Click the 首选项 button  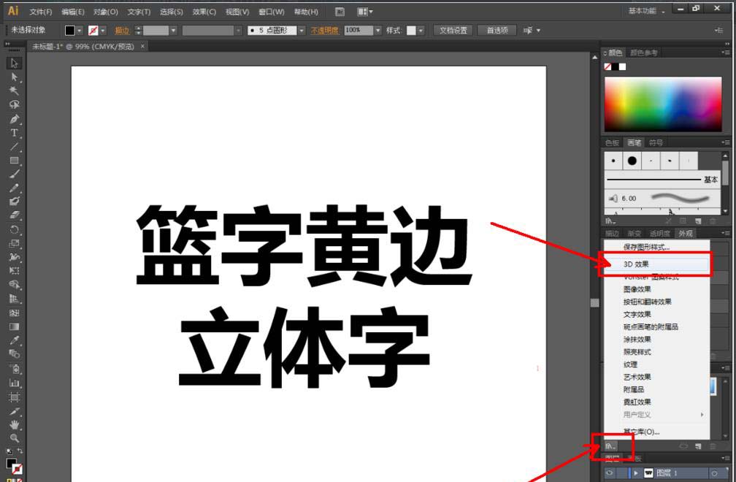pos(497,31)
